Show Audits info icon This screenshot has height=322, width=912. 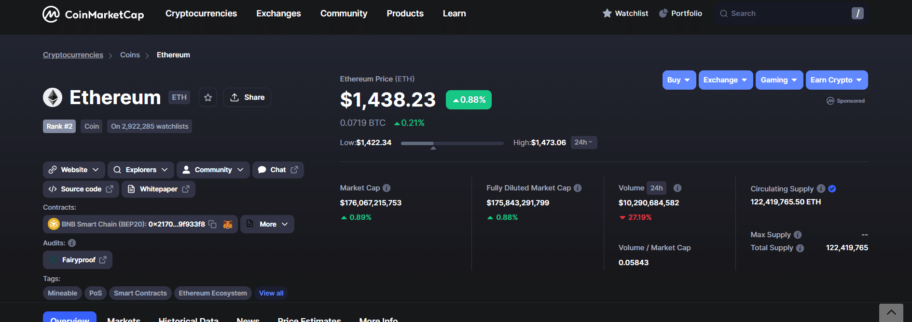click(x=72, y=243)
